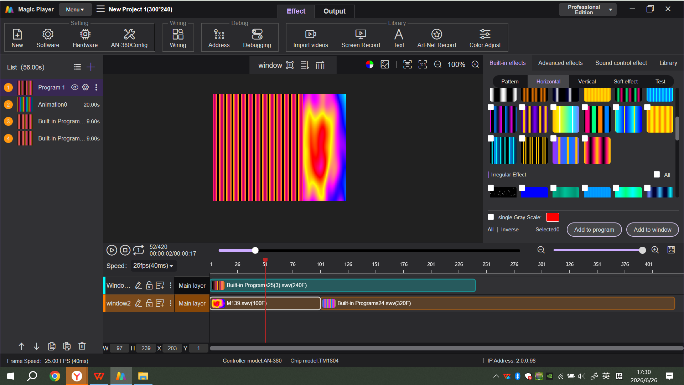Open Chrome from the taskbar
The width and height of the screenshot is (684, 385).
coord(55,376)
